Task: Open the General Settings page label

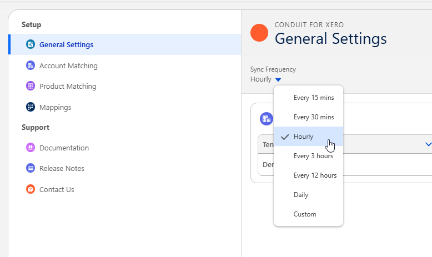Action: (x=67, y=44)
